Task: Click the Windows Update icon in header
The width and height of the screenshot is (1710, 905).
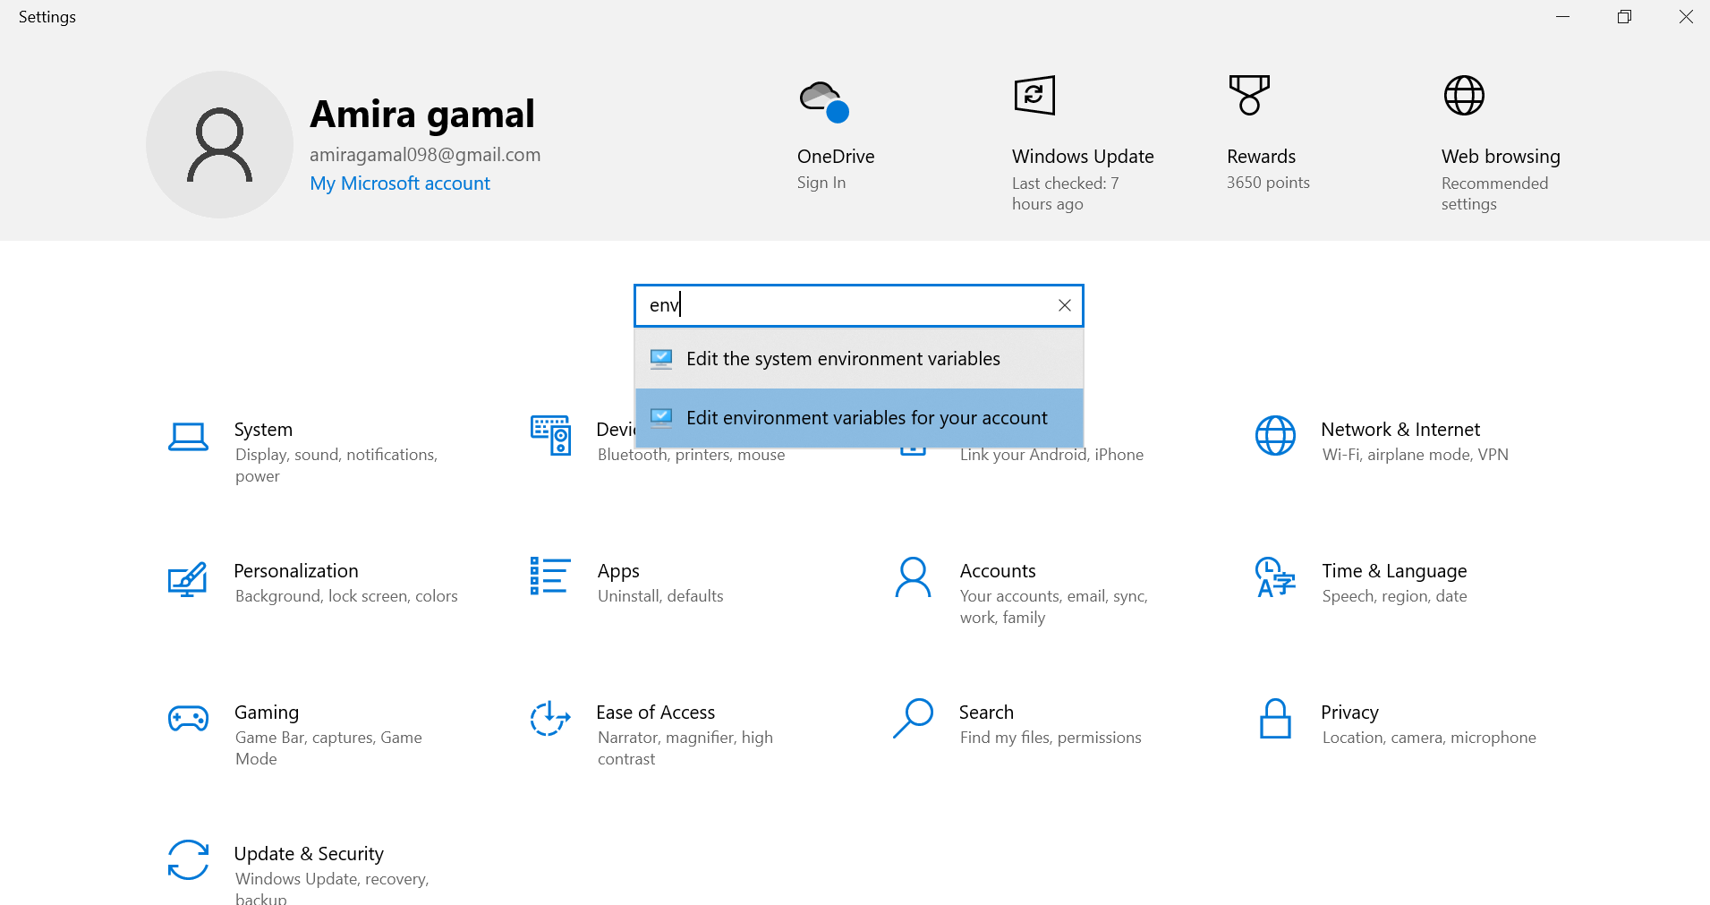Action: [1034, 95]
